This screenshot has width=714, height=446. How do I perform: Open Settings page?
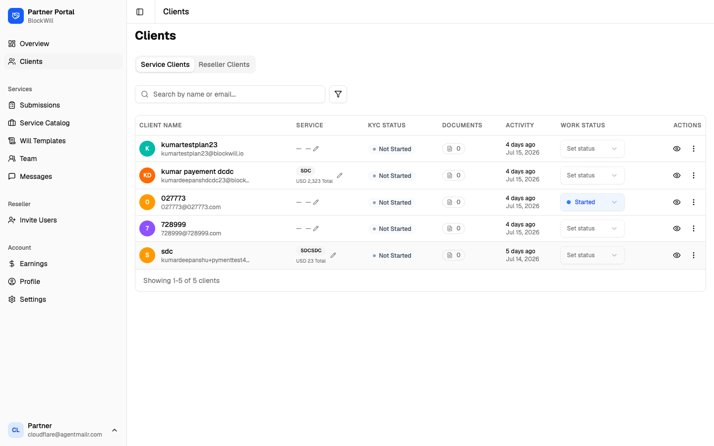63,299
